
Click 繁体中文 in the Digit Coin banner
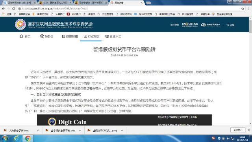184,117
